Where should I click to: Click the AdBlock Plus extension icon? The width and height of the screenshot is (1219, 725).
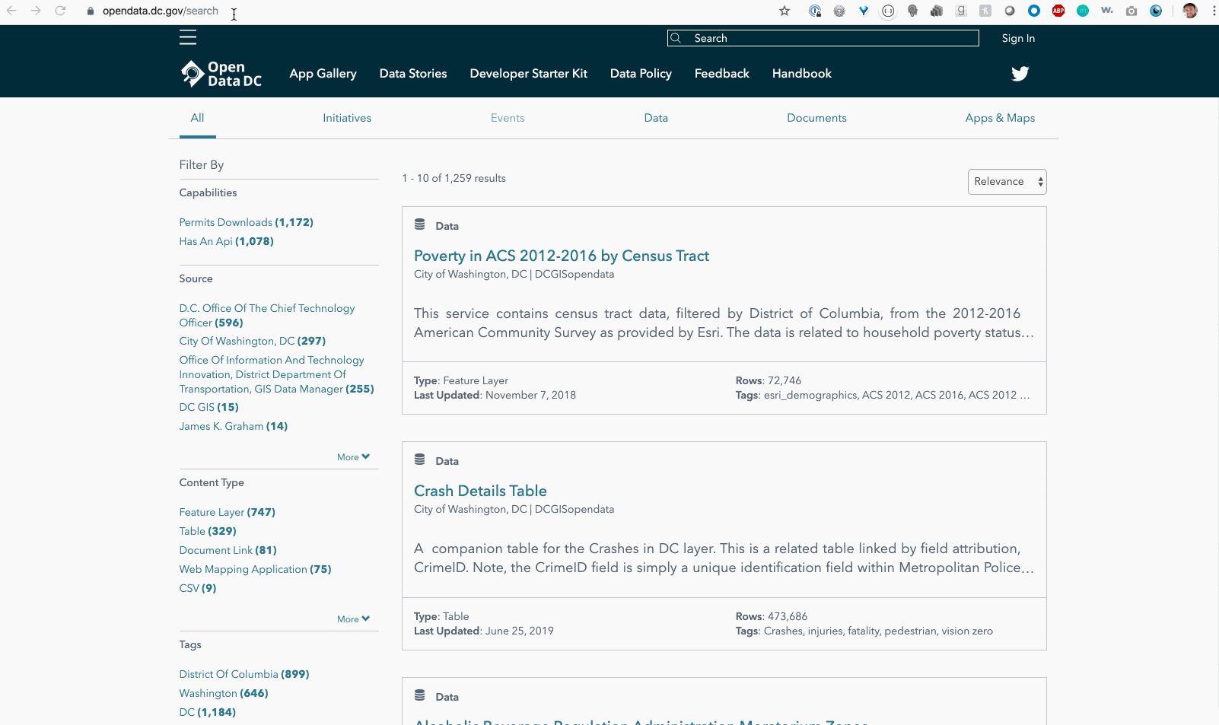tap(1058, 11)
